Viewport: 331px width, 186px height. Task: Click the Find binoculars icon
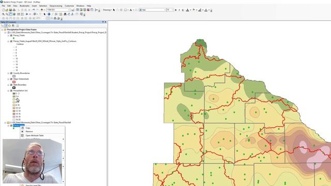pyautogui.click(x=65, y=14)
